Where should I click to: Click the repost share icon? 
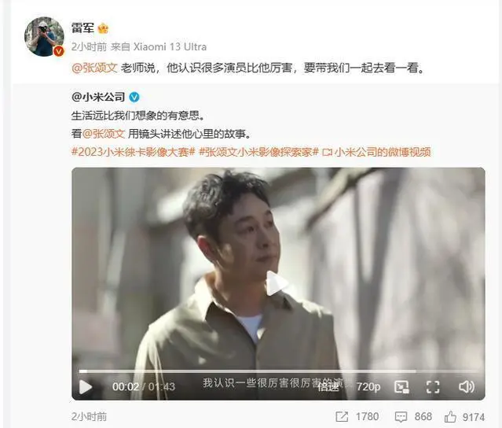point(342,417)
